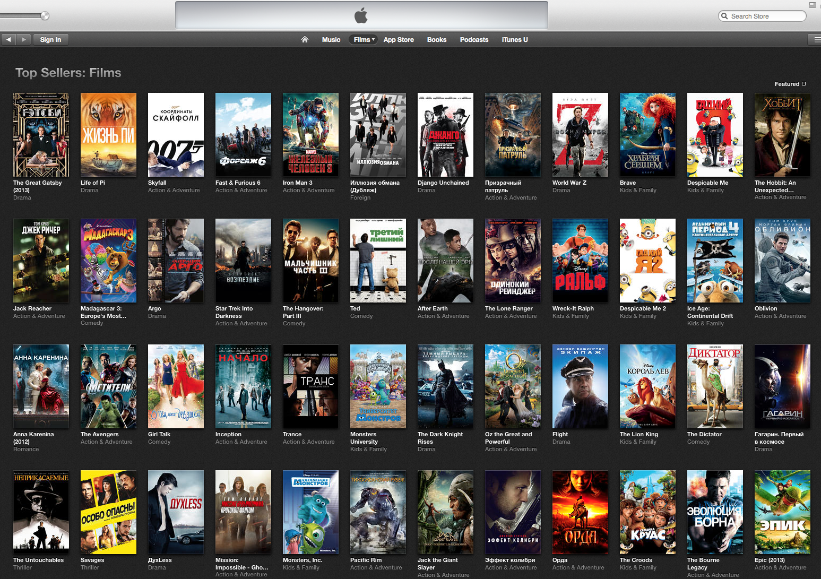821x579 pixels.
Task: Open the Ted poster
Action: [378, 261]
